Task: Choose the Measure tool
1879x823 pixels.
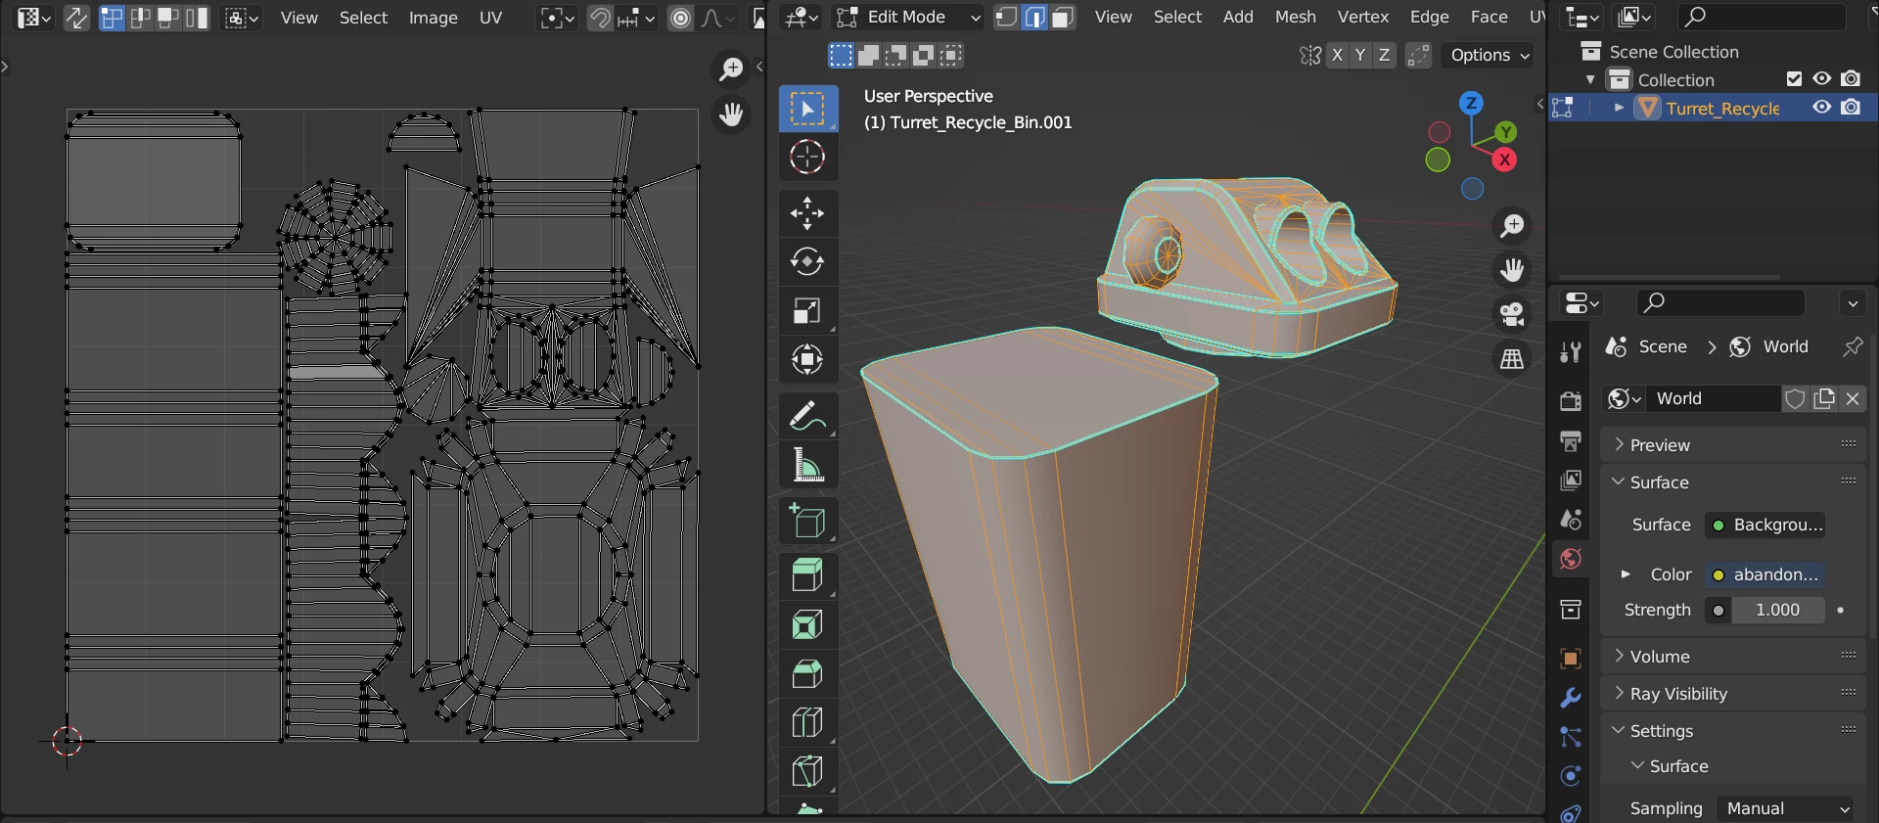Action: pyautogui.click(x=806, y=466)
